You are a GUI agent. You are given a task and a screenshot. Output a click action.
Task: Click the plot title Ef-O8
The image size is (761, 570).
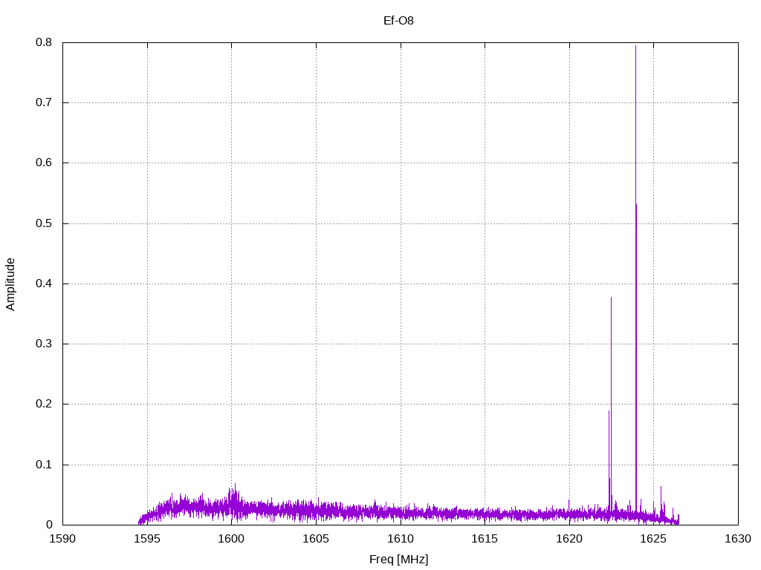pyautogui.click(x=398, y=21)
